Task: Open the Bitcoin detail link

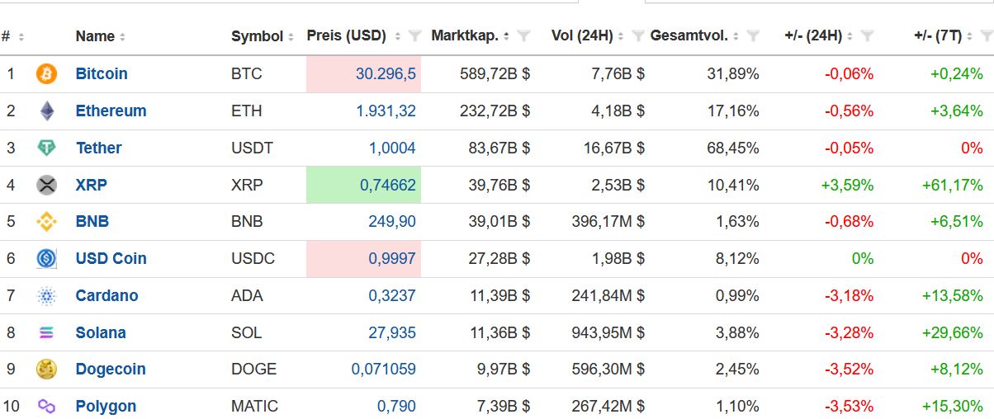Action: tap(102, 74)
